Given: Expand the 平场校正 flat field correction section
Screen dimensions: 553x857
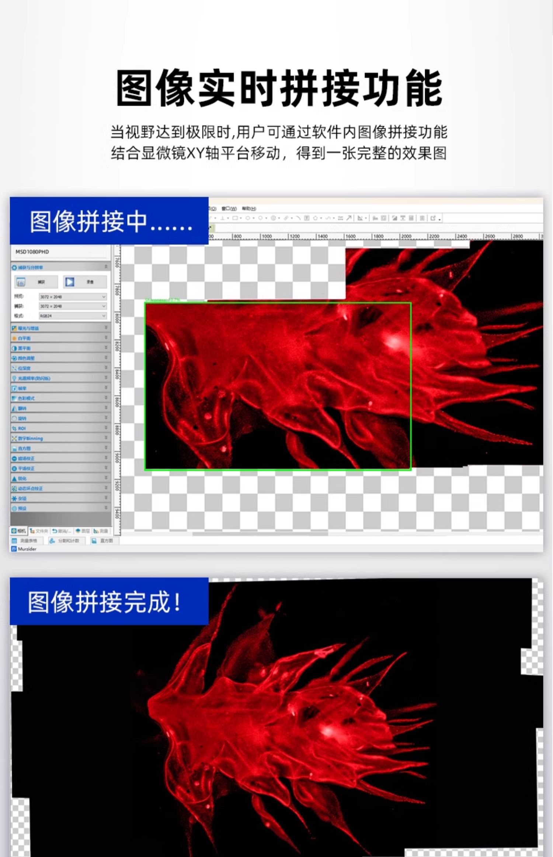Looking at the screenshot, I should [60, 468].
